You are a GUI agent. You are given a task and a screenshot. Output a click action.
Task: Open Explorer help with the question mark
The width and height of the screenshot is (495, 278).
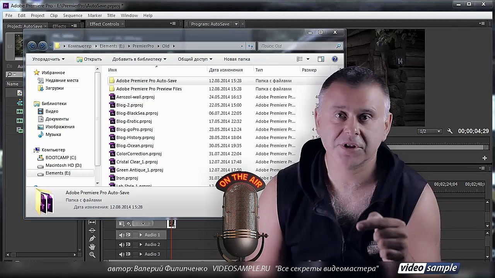click(335, 59)
